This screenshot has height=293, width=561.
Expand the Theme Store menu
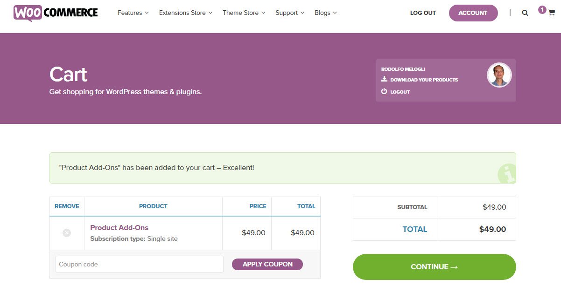[x=244, y=13]
